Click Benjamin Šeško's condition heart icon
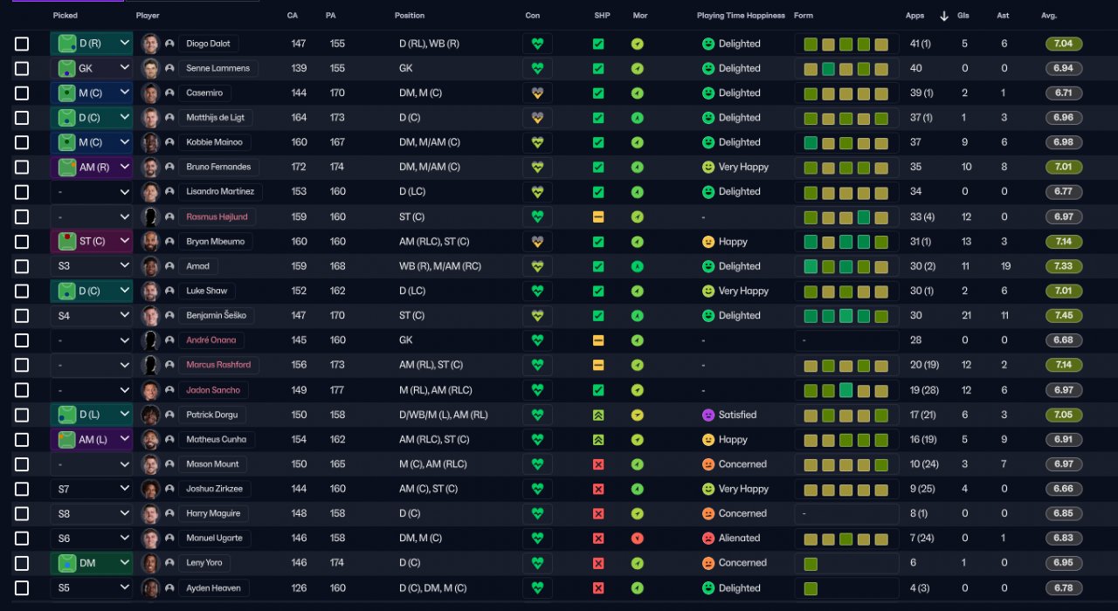Screen dimensions: 1118x611 537,316
